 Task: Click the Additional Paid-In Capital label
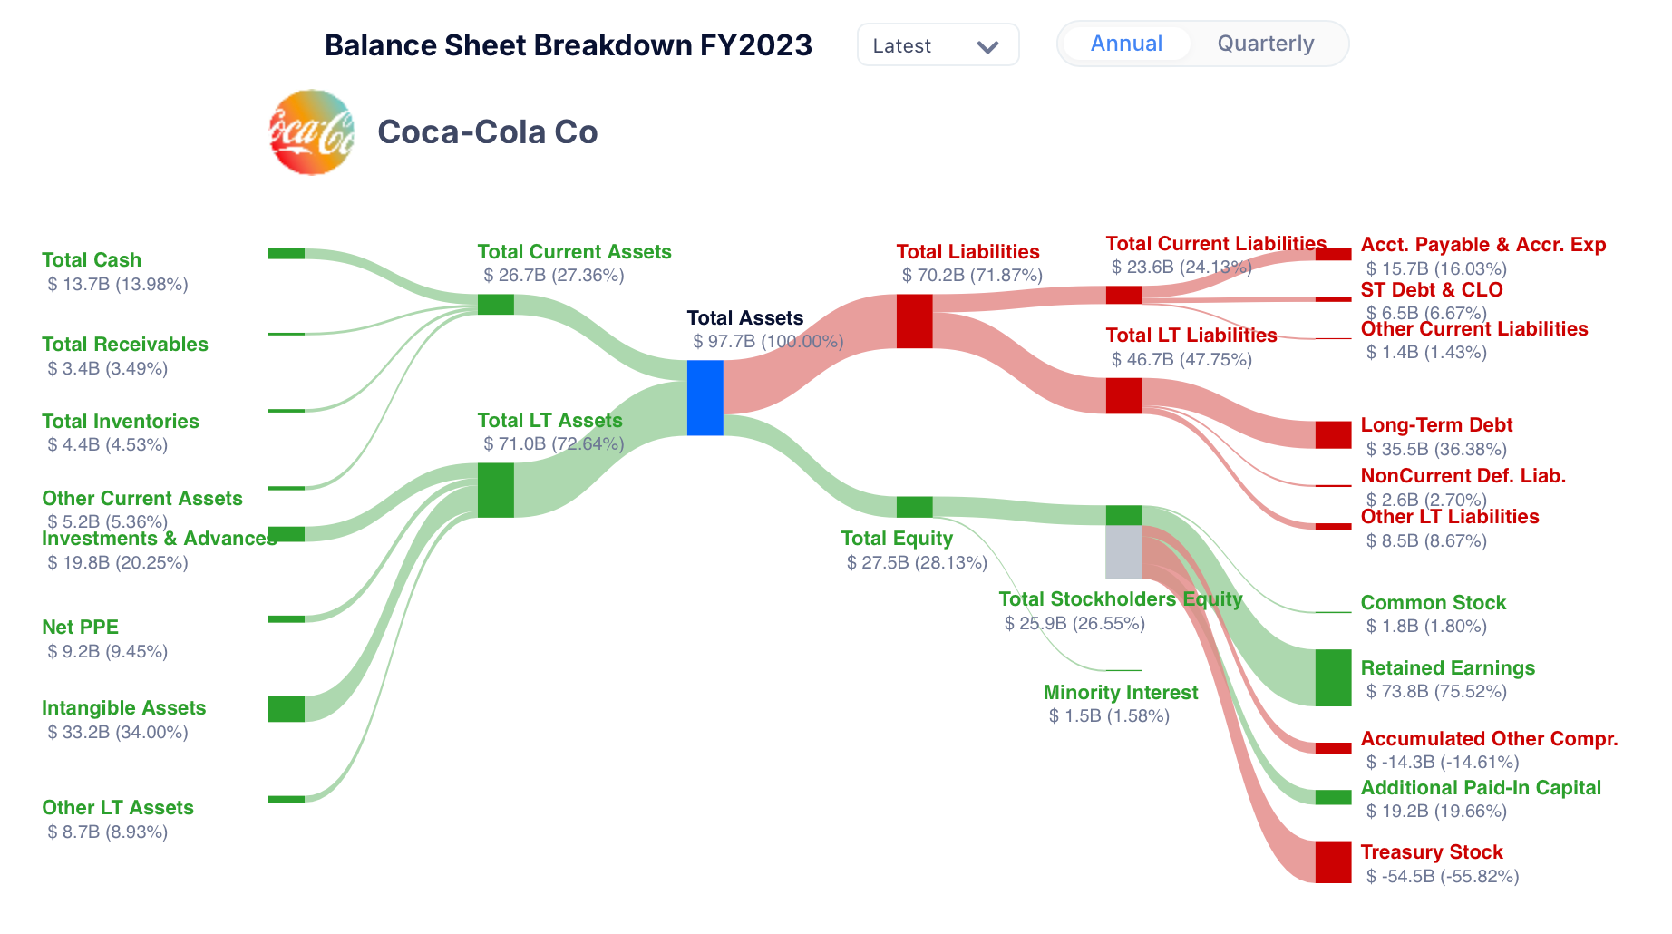[1482, 788]
